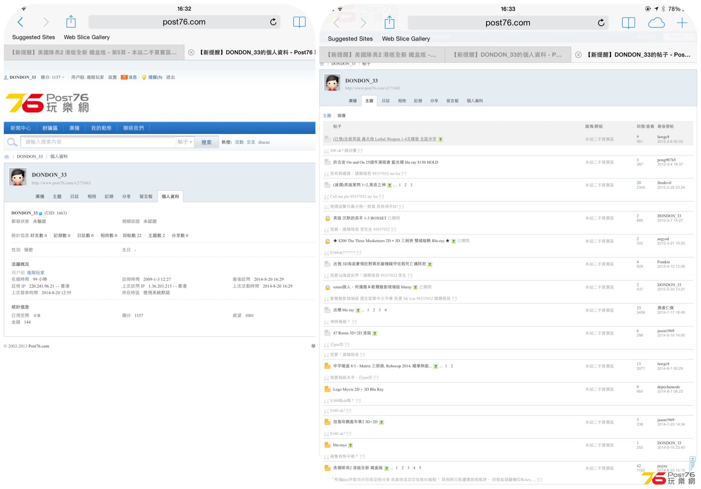Viewport: 701px width, 489px height.
Task: Click folder icon beside Lego Movie thread
Action: click(327, 389)
